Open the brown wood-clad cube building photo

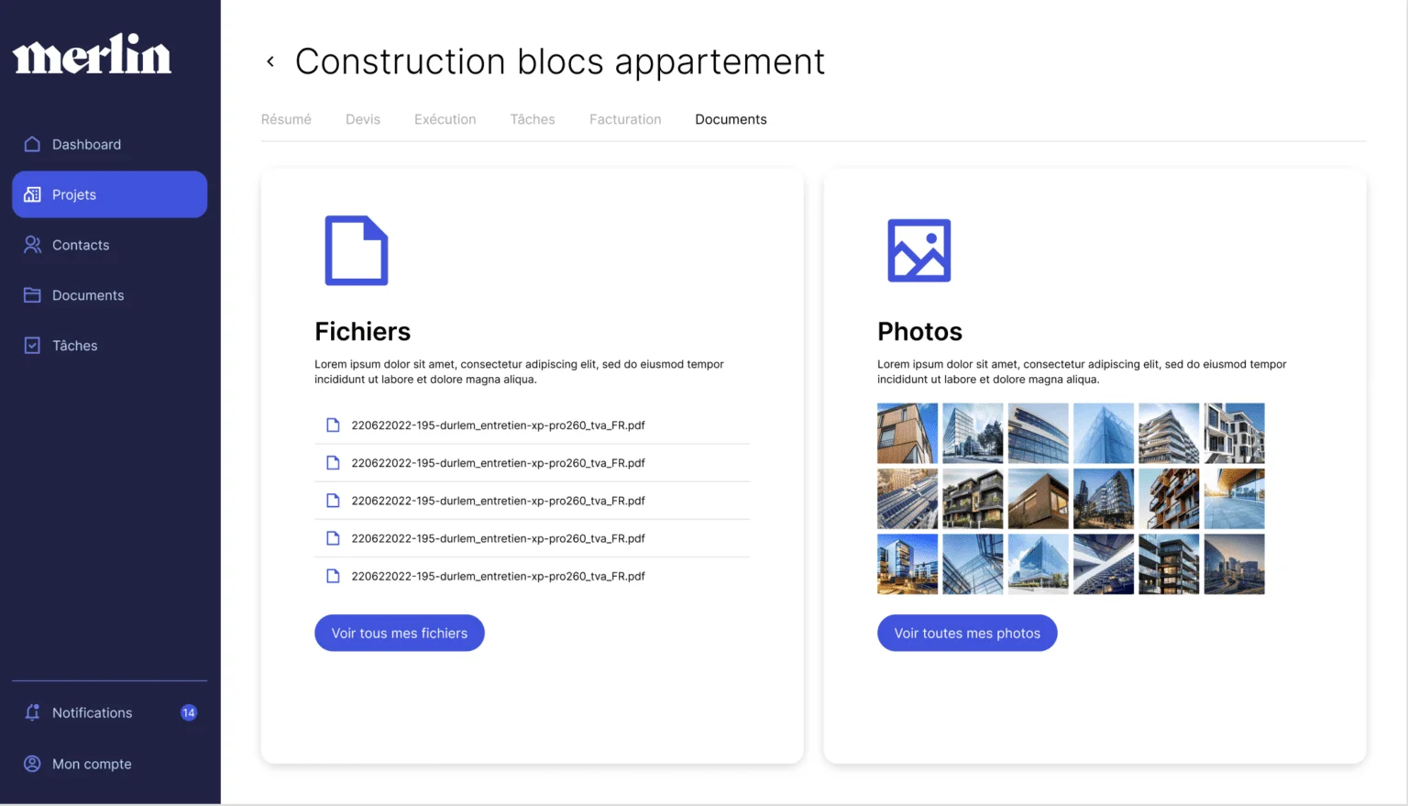pos(1039,499)
